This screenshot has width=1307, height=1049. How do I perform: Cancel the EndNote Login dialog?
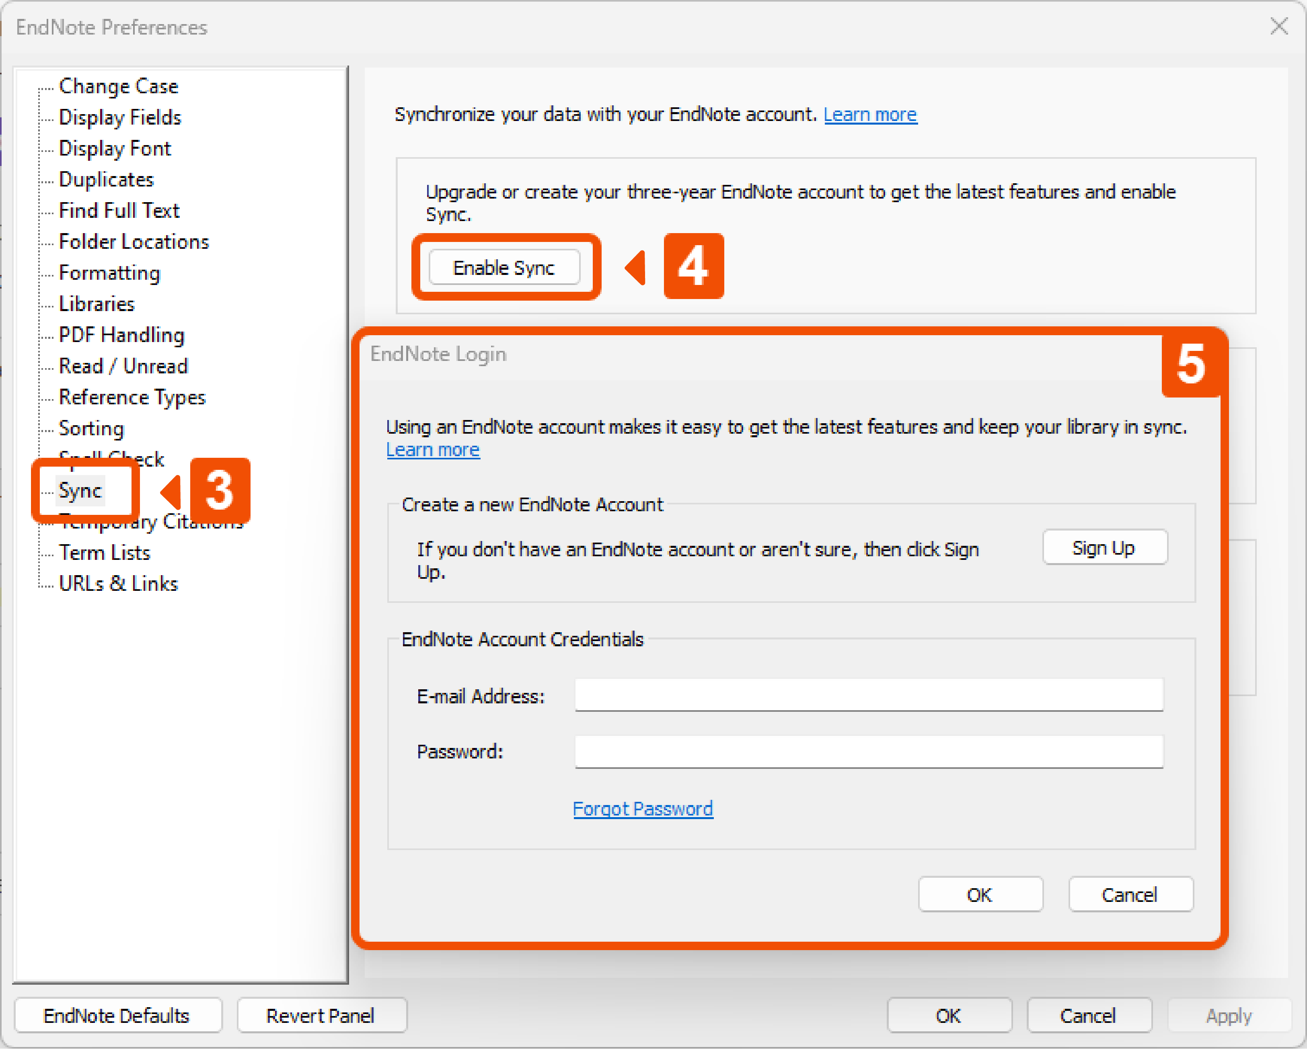(1130, 895)
